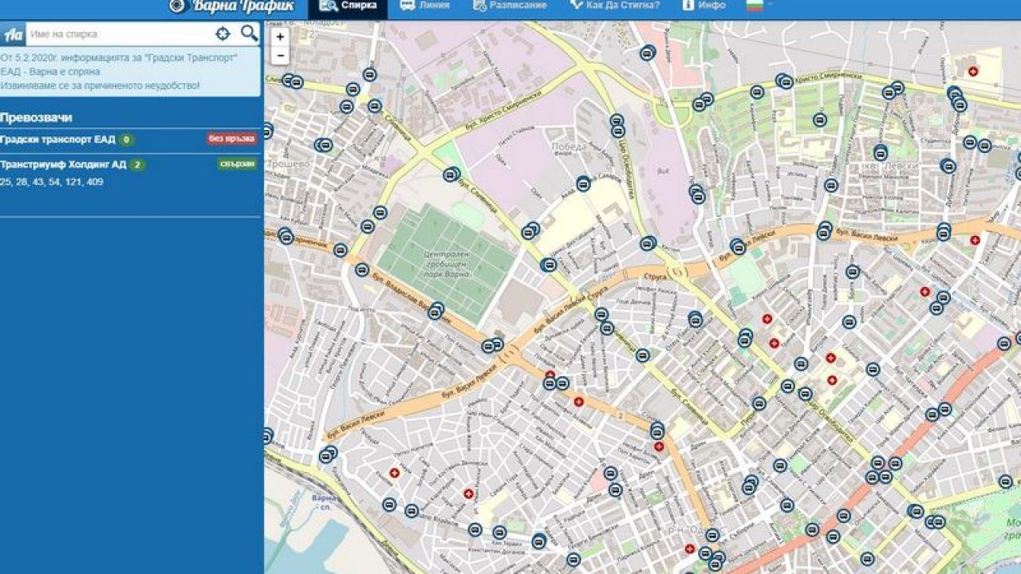Viewport: 1021px width, 574px height.
Task: Open the Спирка tab
Action: coord(348,6)
